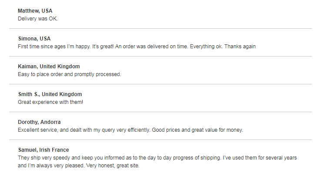320x173 pixels.
Task: Click the name Kaiman, United Kingdom
Action: [x=49, y=67]
